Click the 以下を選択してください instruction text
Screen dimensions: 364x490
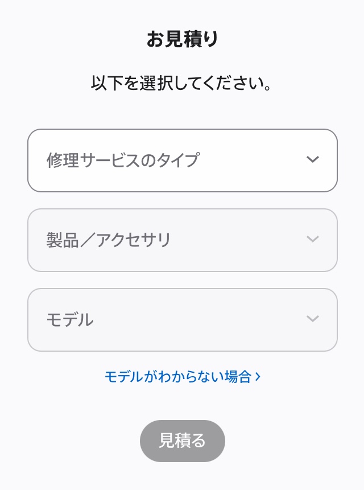tap(182, 84)
